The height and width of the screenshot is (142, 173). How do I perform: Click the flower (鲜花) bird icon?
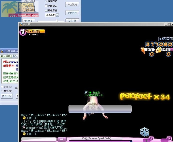pos(143,50)
